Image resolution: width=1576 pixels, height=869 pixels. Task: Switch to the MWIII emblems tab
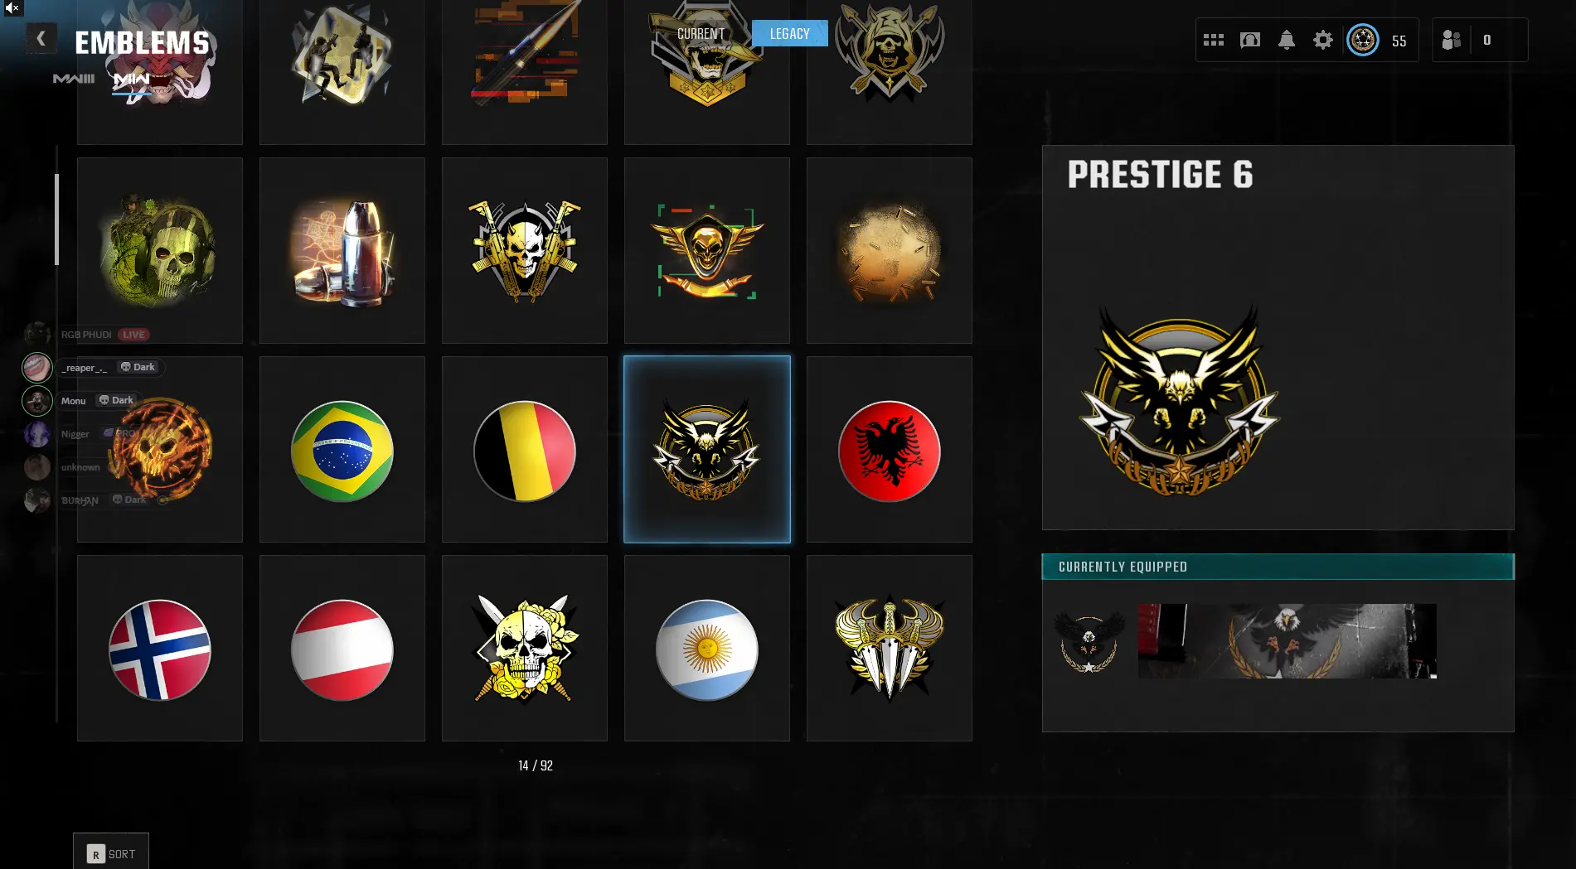pos(74,79)
